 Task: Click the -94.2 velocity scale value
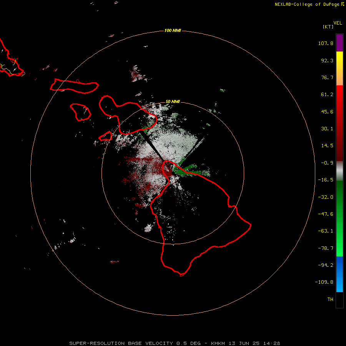[326, 265]
